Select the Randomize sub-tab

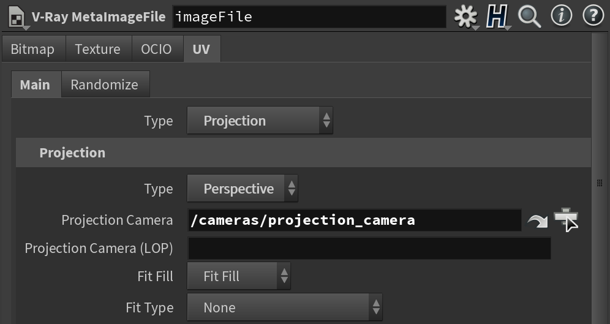(x=105, y=85)
